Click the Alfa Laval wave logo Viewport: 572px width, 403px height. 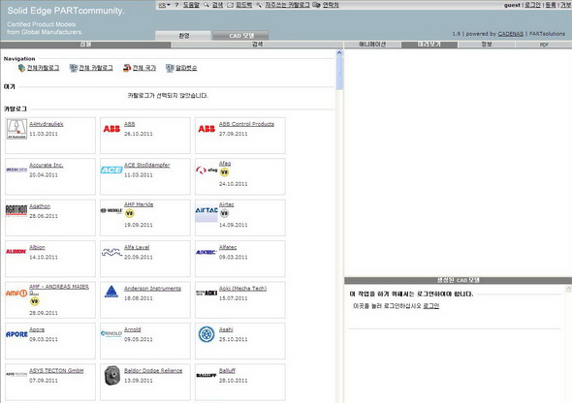tap(111, 252)
